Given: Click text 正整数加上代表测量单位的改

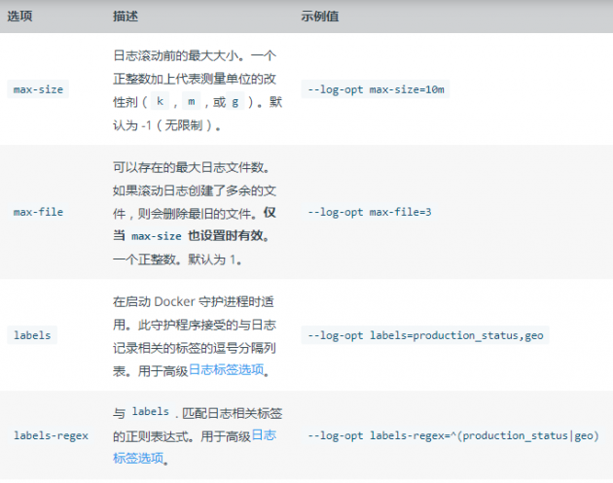Looking at the screenshot, I should pyautogui.click(x=195, y=79).
